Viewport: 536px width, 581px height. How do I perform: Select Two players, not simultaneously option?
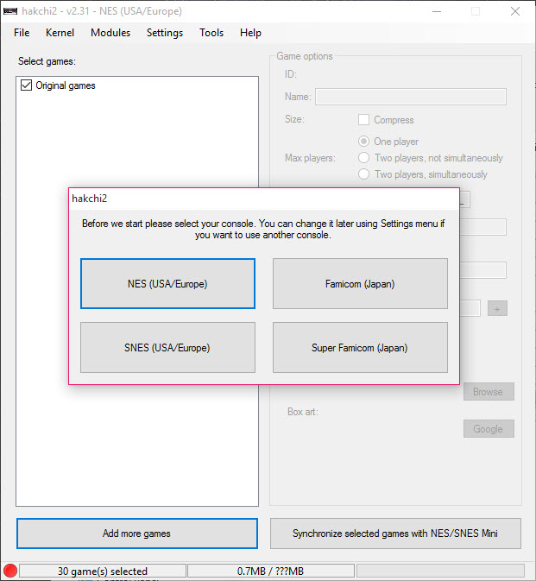coord(363,158)
